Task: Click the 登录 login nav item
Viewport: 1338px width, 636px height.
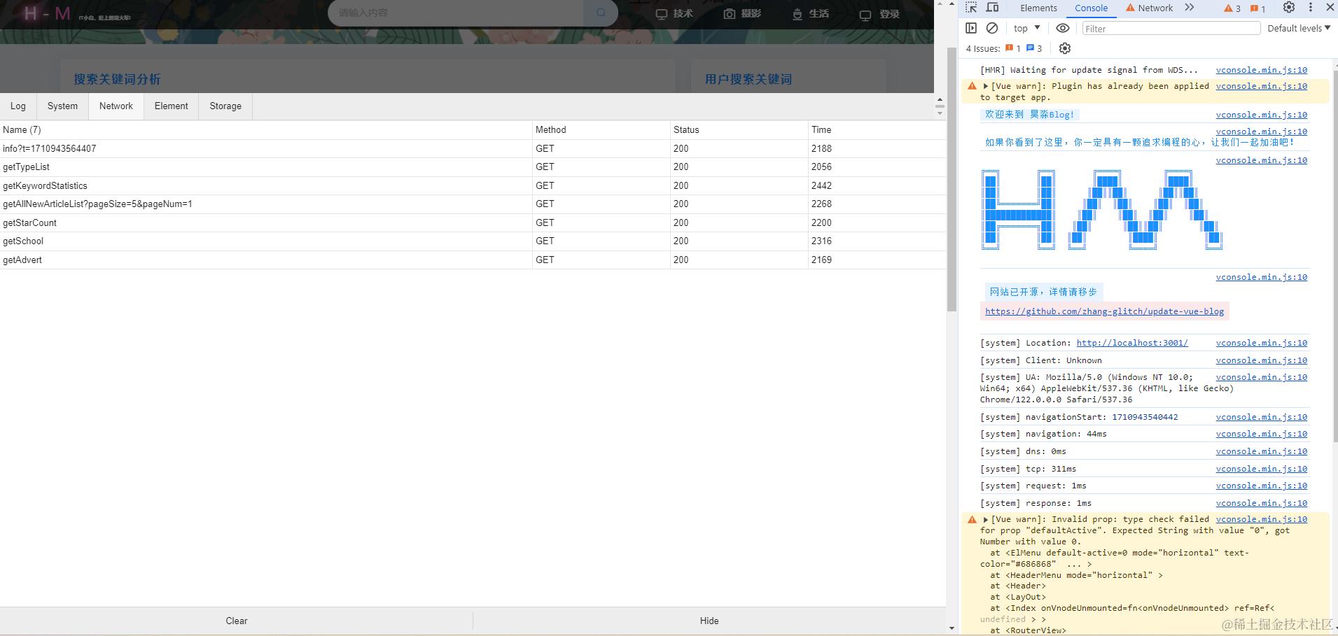Action: pyautogui.click(x=880, y=14)
